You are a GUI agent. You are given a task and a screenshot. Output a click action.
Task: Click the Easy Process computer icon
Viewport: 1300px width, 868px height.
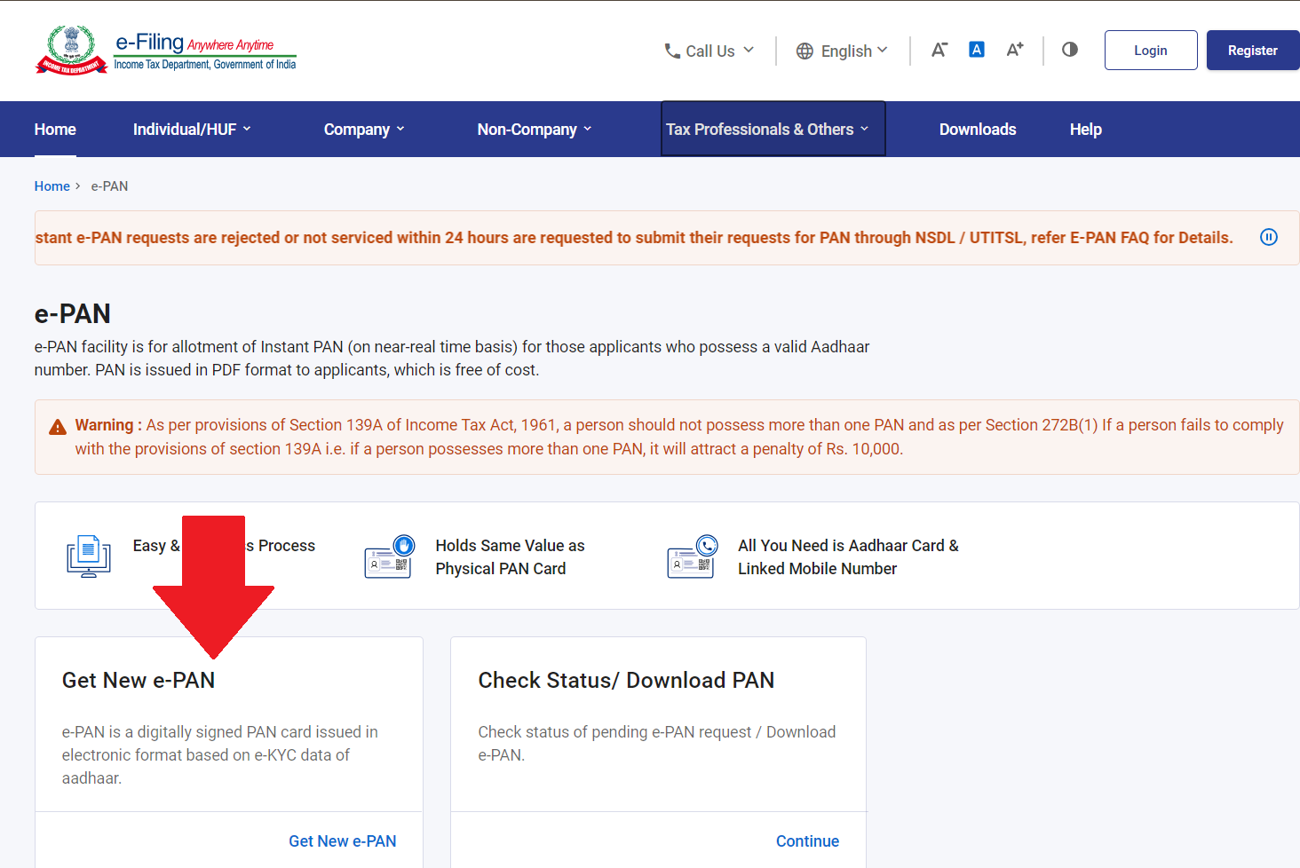[89, 557]
